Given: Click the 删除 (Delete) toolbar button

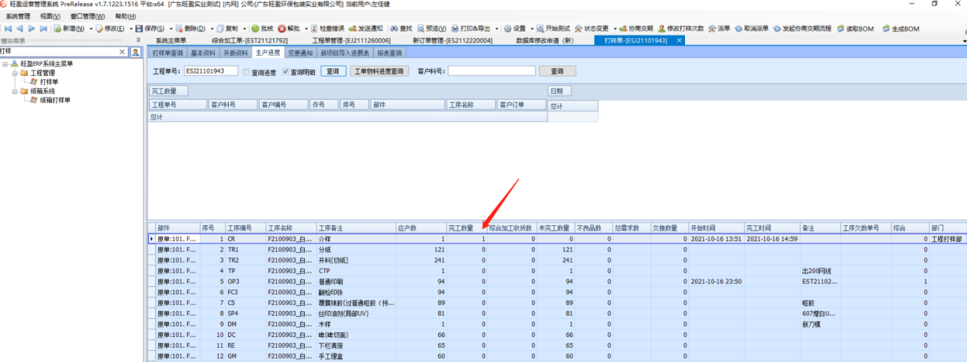Looking at the screenshot, I should coord(190,29).
